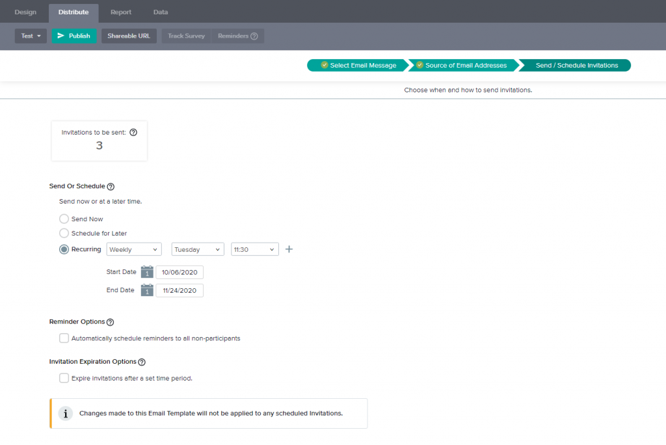Image resolution: width=666 pixels, height=445 pixels.
Task: Open the Weekly frequency dropdown
Action: click(x=133, y=249)
